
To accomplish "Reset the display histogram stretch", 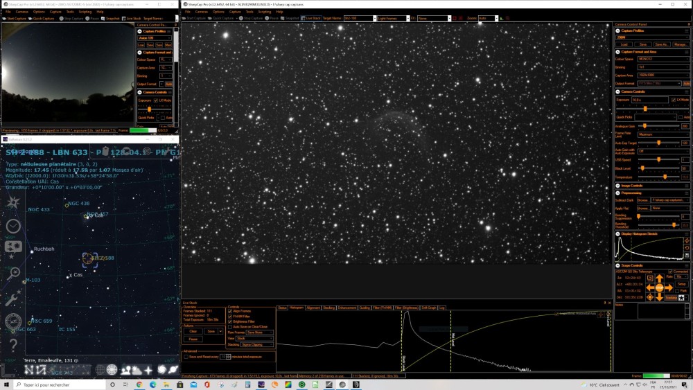I will click(x=687, y=248).
